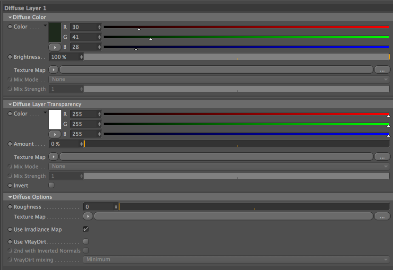Click the diffuse Green channel slider
This screenshot has width=393, height=270.
tap(246, 37)
